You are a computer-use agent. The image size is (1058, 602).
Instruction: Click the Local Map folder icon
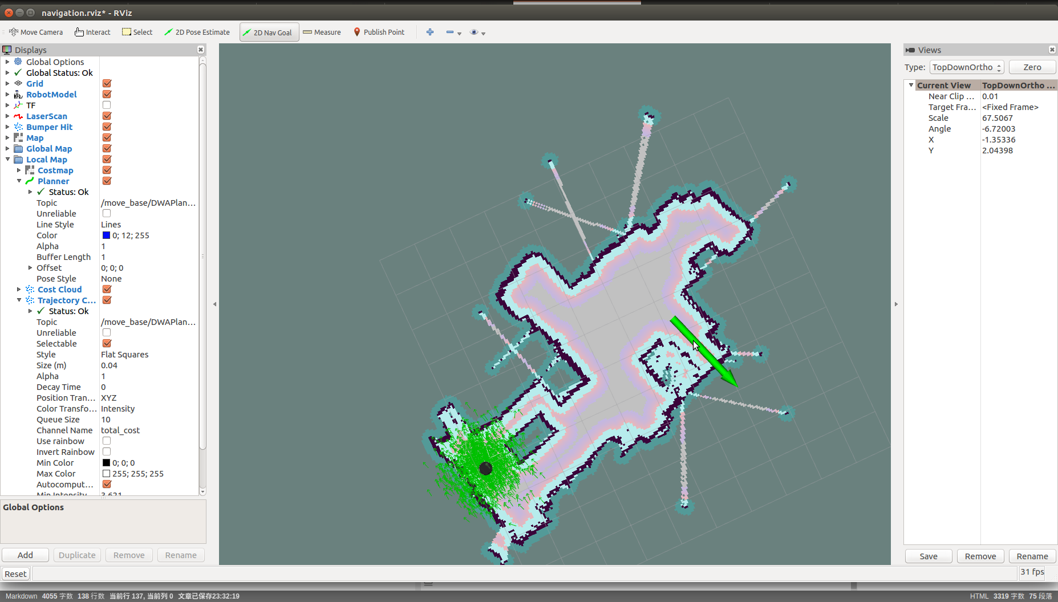click(x=18, y=159)
